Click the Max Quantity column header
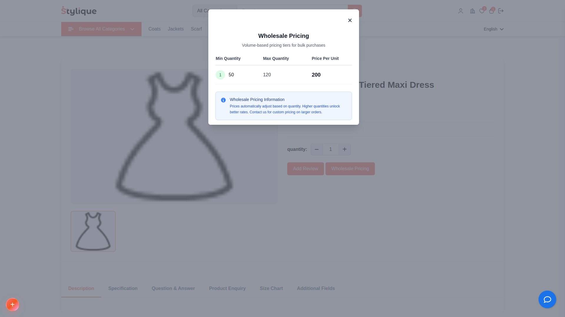 276,58
